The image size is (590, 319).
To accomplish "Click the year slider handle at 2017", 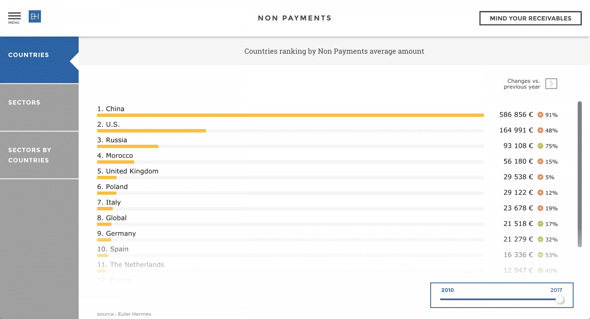I will pos(559,299).
